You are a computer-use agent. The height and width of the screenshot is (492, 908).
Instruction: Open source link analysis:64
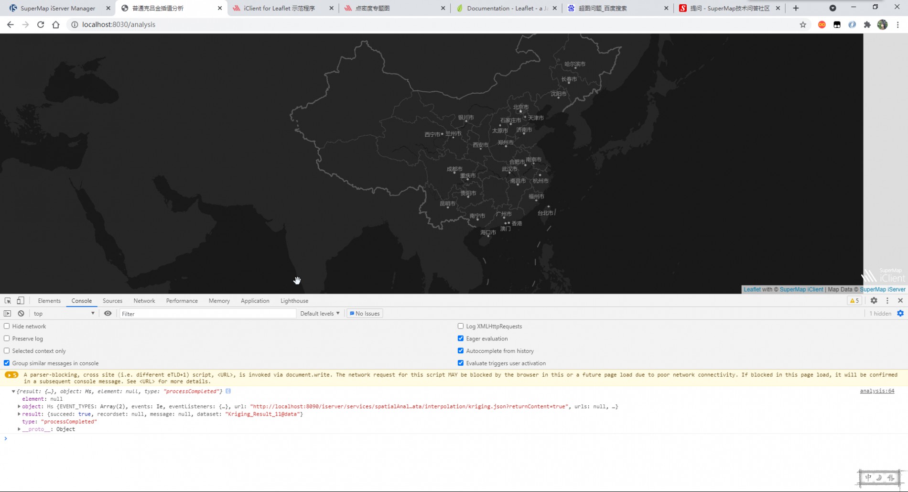click(877, 391)
